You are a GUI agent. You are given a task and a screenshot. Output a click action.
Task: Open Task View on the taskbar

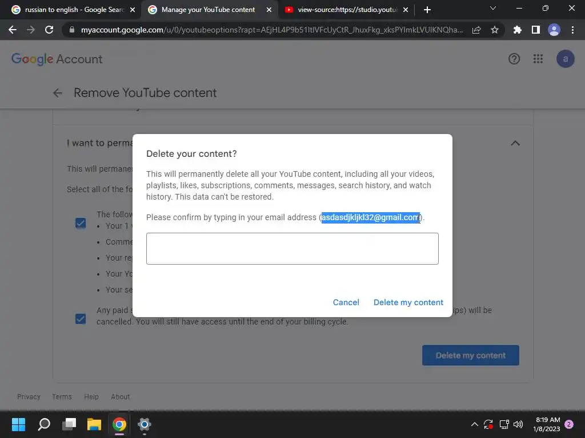[x=69, y=424]
